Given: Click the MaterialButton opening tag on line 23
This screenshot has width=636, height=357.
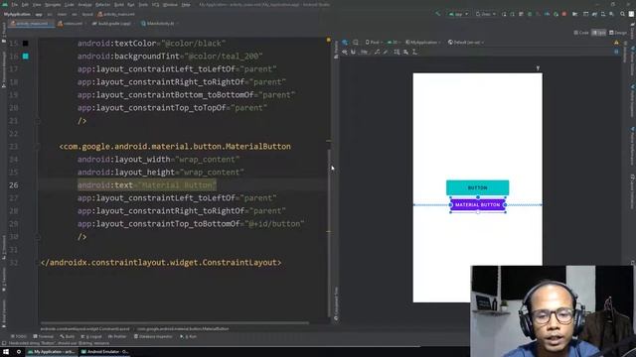Looking at the screenshot, I should [175, 146].
